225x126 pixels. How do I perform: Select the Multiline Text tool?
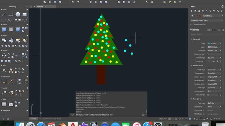(4, 71)
